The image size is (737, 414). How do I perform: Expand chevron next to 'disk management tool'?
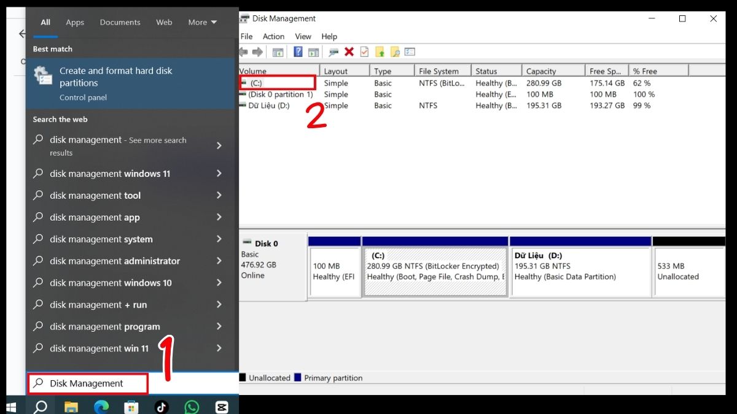(219, 196)
